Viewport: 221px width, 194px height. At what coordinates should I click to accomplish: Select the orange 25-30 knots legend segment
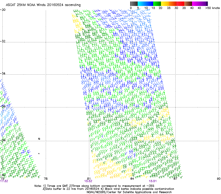click(x=173, y=4)
